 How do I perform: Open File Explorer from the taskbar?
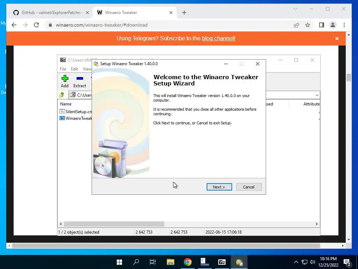170,262
